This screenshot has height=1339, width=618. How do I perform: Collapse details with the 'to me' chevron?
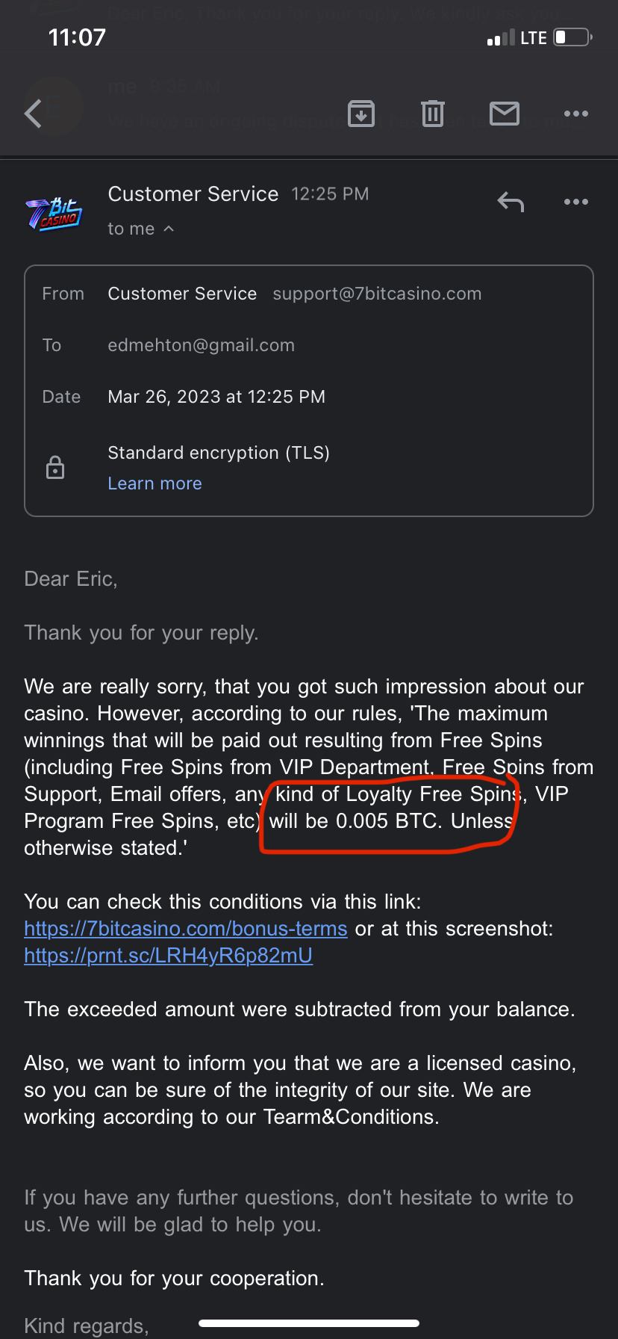point(169,229)
